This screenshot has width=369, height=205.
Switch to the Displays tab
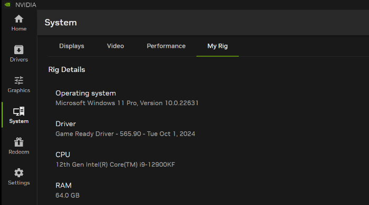tap(72, 46)
